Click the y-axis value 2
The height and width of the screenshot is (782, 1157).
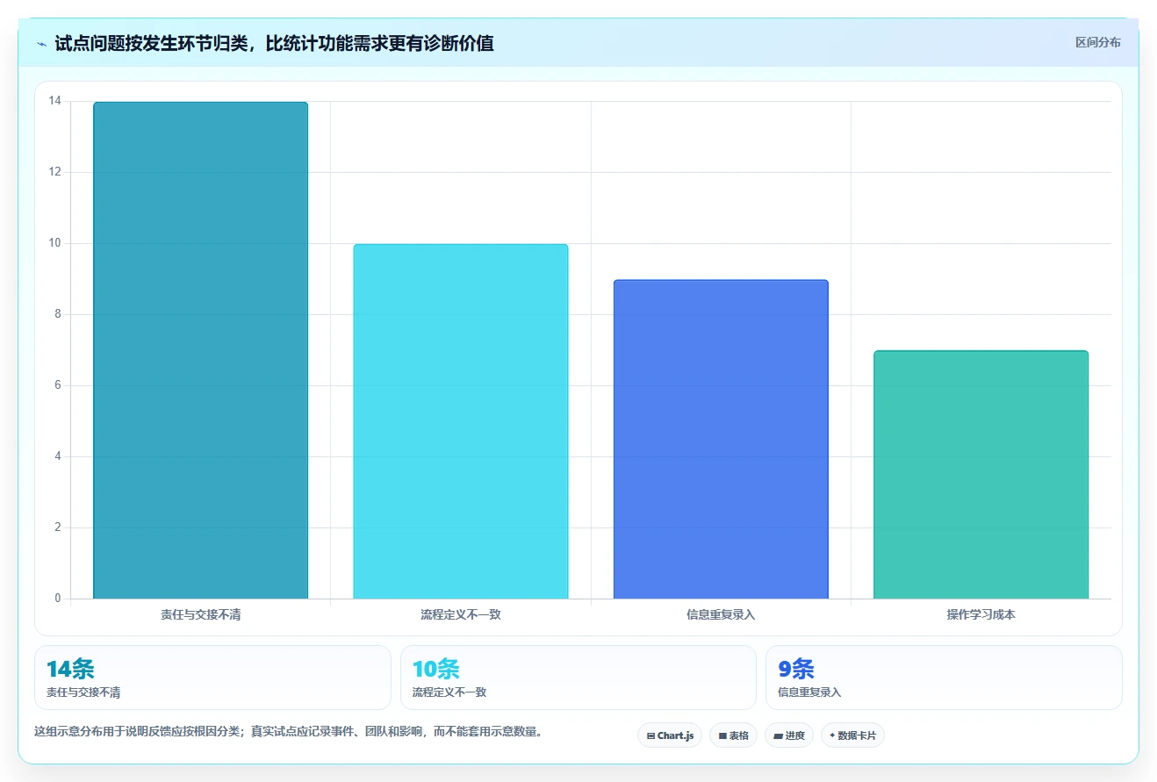[58, 527]
